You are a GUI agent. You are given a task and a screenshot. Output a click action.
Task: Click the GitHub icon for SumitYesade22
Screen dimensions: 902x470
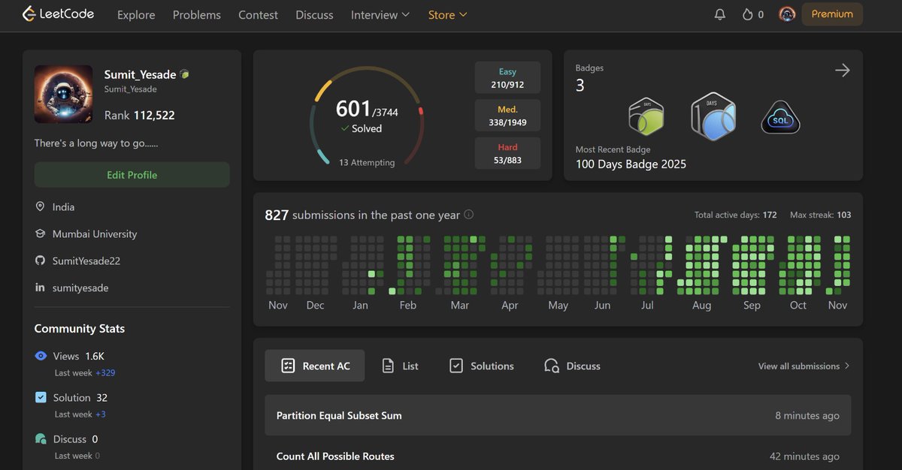(x=40, y=261)
